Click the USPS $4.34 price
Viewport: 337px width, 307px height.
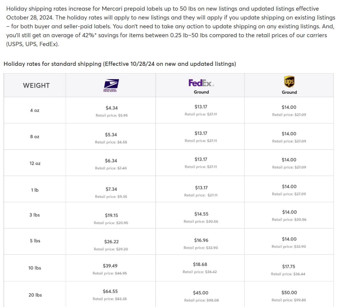[112, 108]
